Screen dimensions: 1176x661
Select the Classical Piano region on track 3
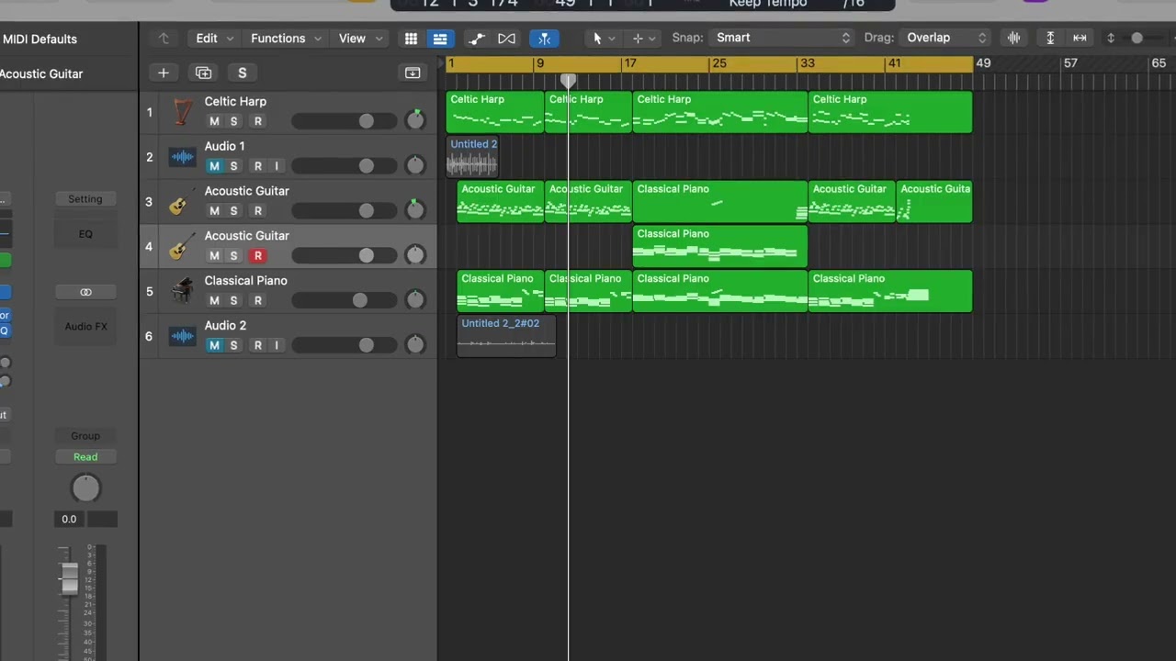coord(720,202)
